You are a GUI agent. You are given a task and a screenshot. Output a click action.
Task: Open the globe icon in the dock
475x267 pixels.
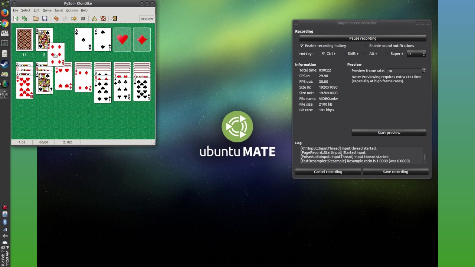pos(5,84)
